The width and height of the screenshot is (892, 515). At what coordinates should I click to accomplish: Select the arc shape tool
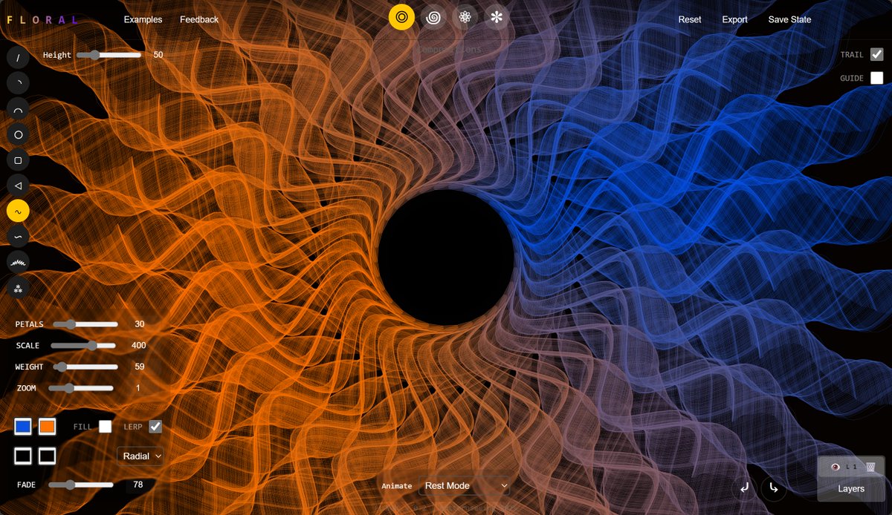point(19,109)
